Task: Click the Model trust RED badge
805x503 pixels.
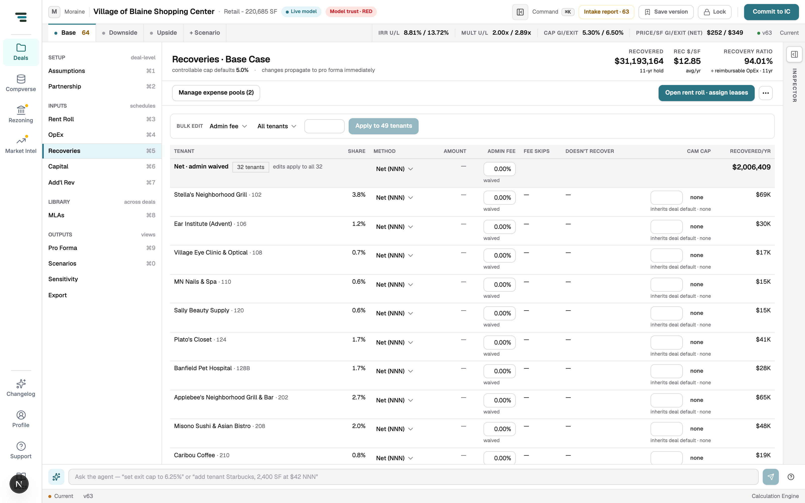Action: [x=351, y=12]
